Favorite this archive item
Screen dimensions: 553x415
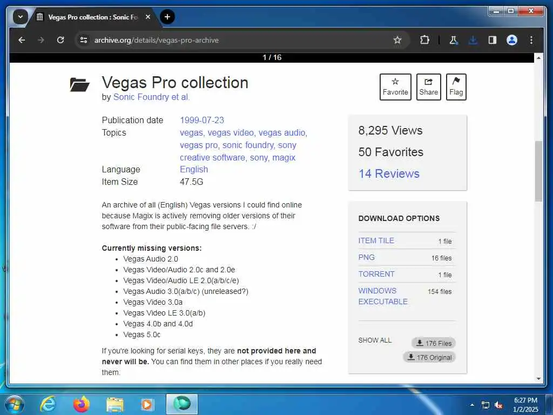click(x=395, y=87)
